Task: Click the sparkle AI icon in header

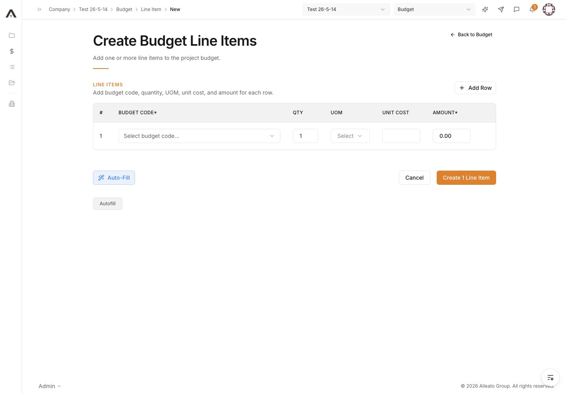Action: tap(485, 9)
